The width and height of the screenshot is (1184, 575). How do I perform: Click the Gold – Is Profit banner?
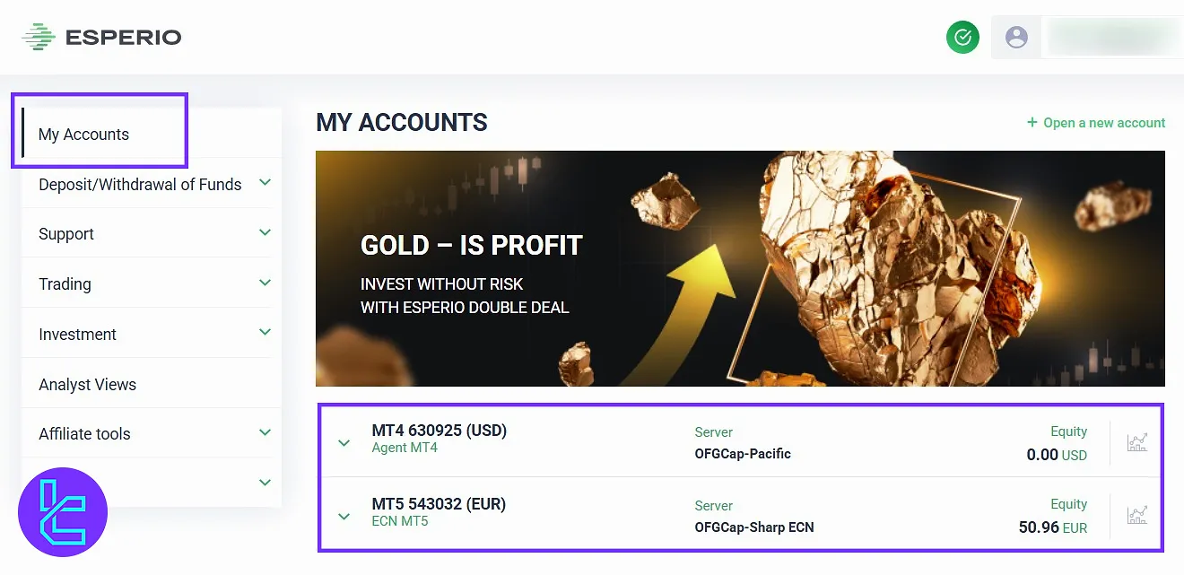[740, 268]
